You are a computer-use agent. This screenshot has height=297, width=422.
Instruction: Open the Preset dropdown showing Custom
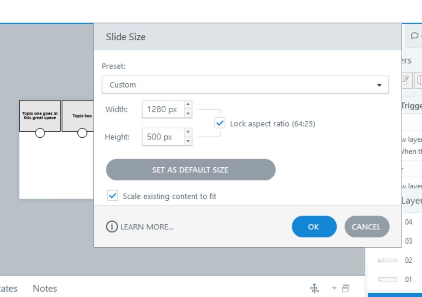tap(245, 85)
